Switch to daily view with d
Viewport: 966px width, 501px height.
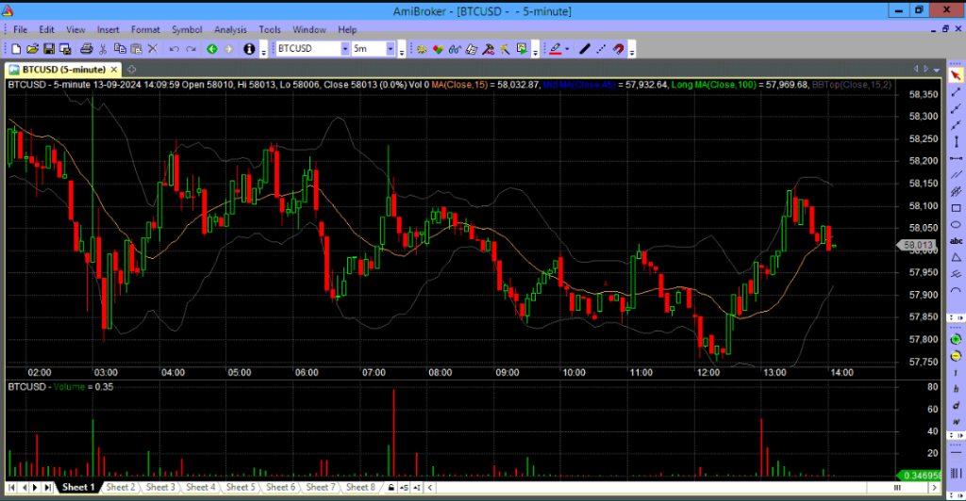pos(956,406)
